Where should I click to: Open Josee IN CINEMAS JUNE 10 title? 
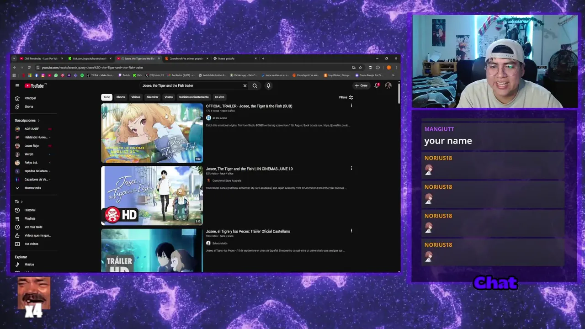click(x=249, y=169)
